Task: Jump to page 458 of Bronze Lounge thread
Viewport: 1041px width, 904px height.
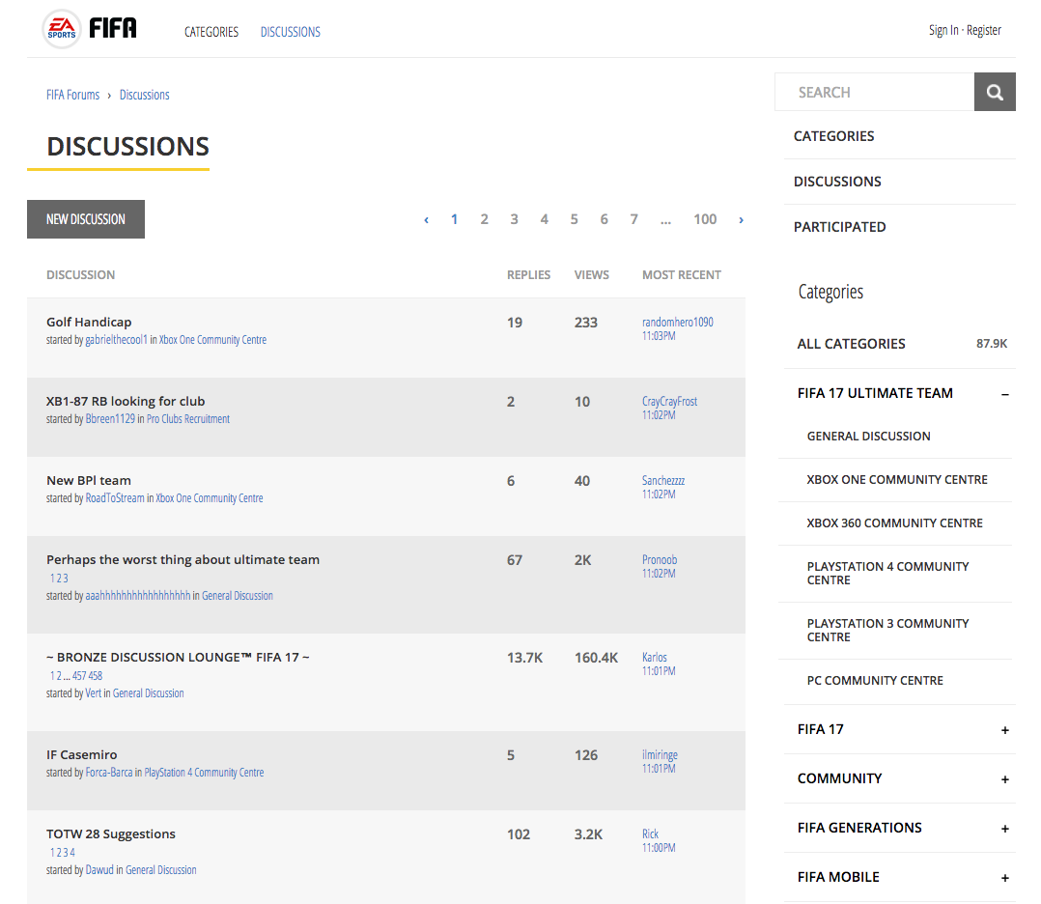Action: [x=96, y=675]
